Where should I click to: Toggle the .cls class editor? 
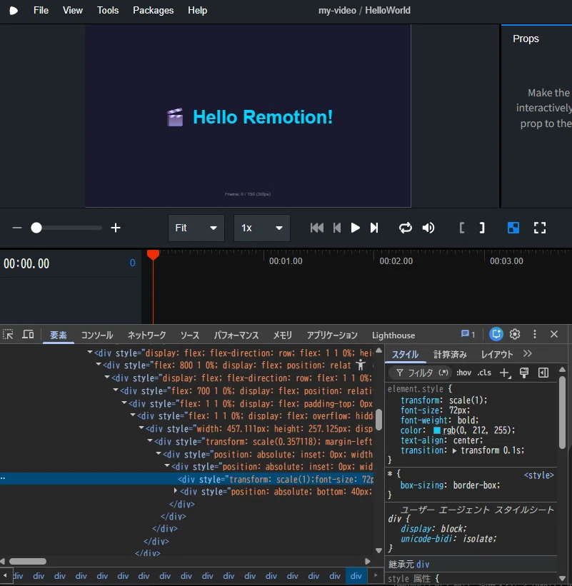click(x=484, y=373)
